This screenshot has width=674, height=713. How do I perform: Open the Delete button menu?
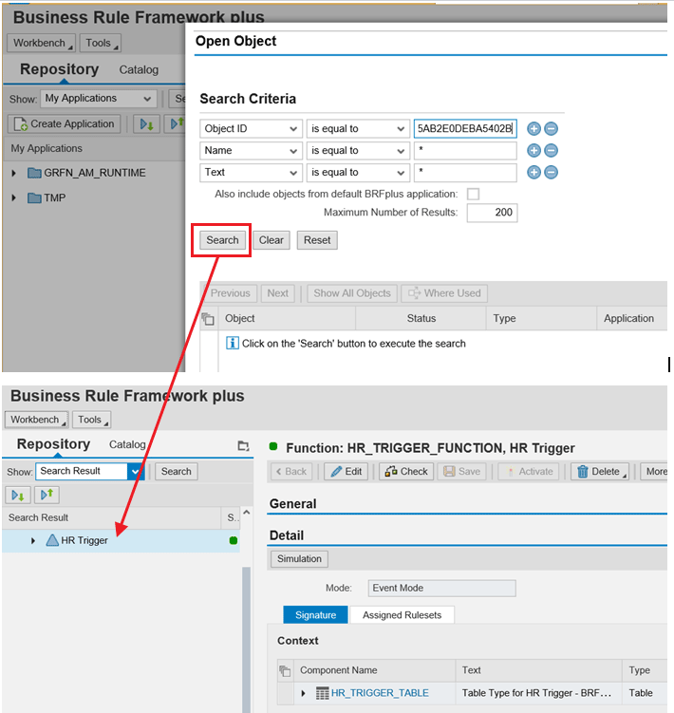600,472
